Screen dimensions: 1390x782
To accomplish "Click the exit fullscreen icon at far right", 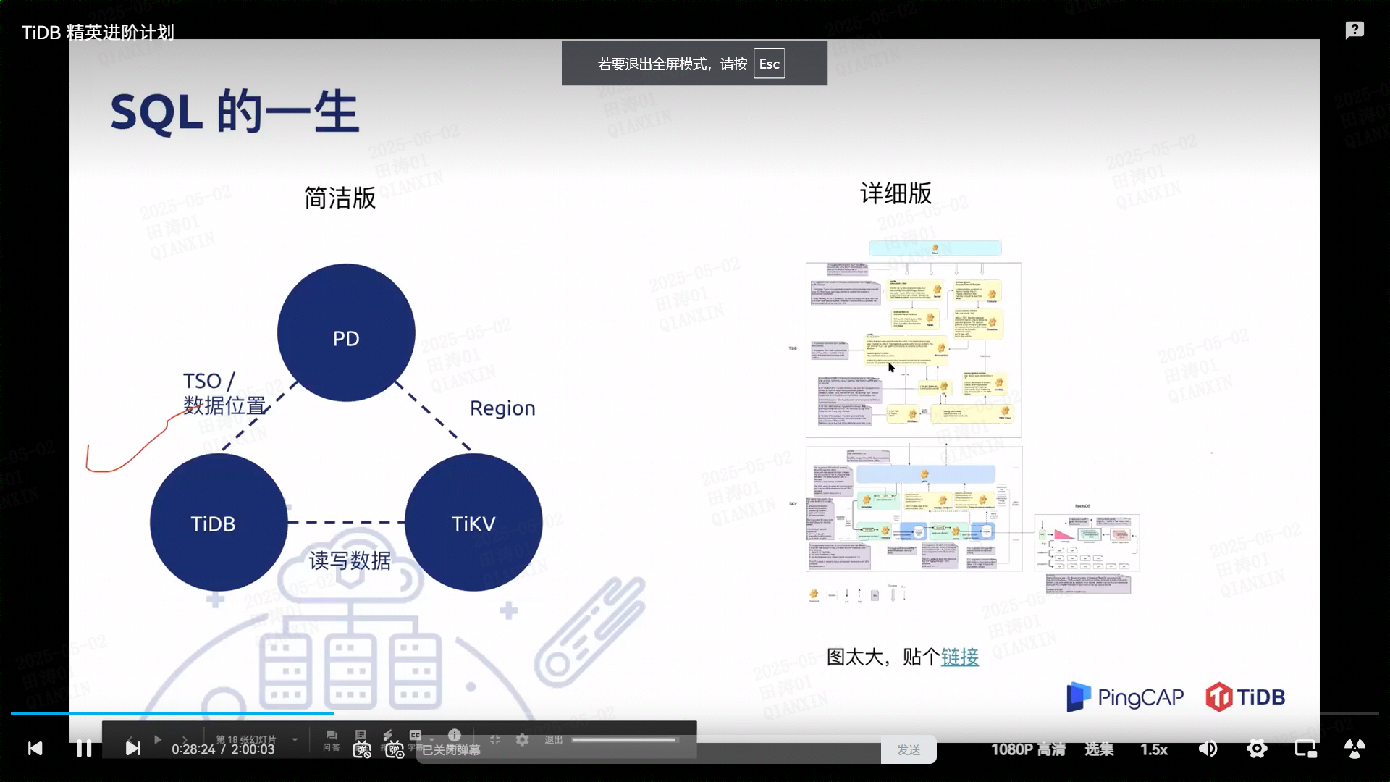I will [1355, 749].
